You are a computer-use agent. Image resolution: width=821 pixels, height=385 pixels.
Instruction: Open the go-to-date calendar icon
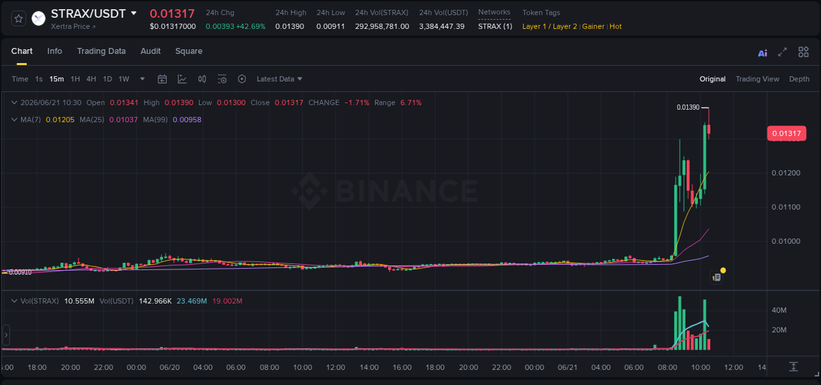tap(162, 79)
